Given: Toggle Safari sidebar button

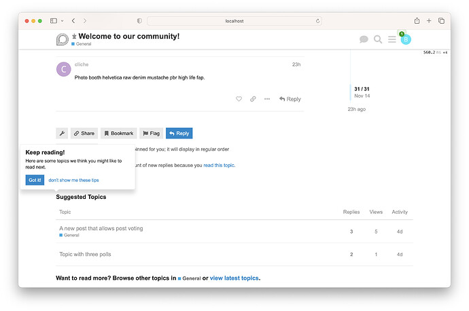Looking at the screenshot, I should point(54,20).
